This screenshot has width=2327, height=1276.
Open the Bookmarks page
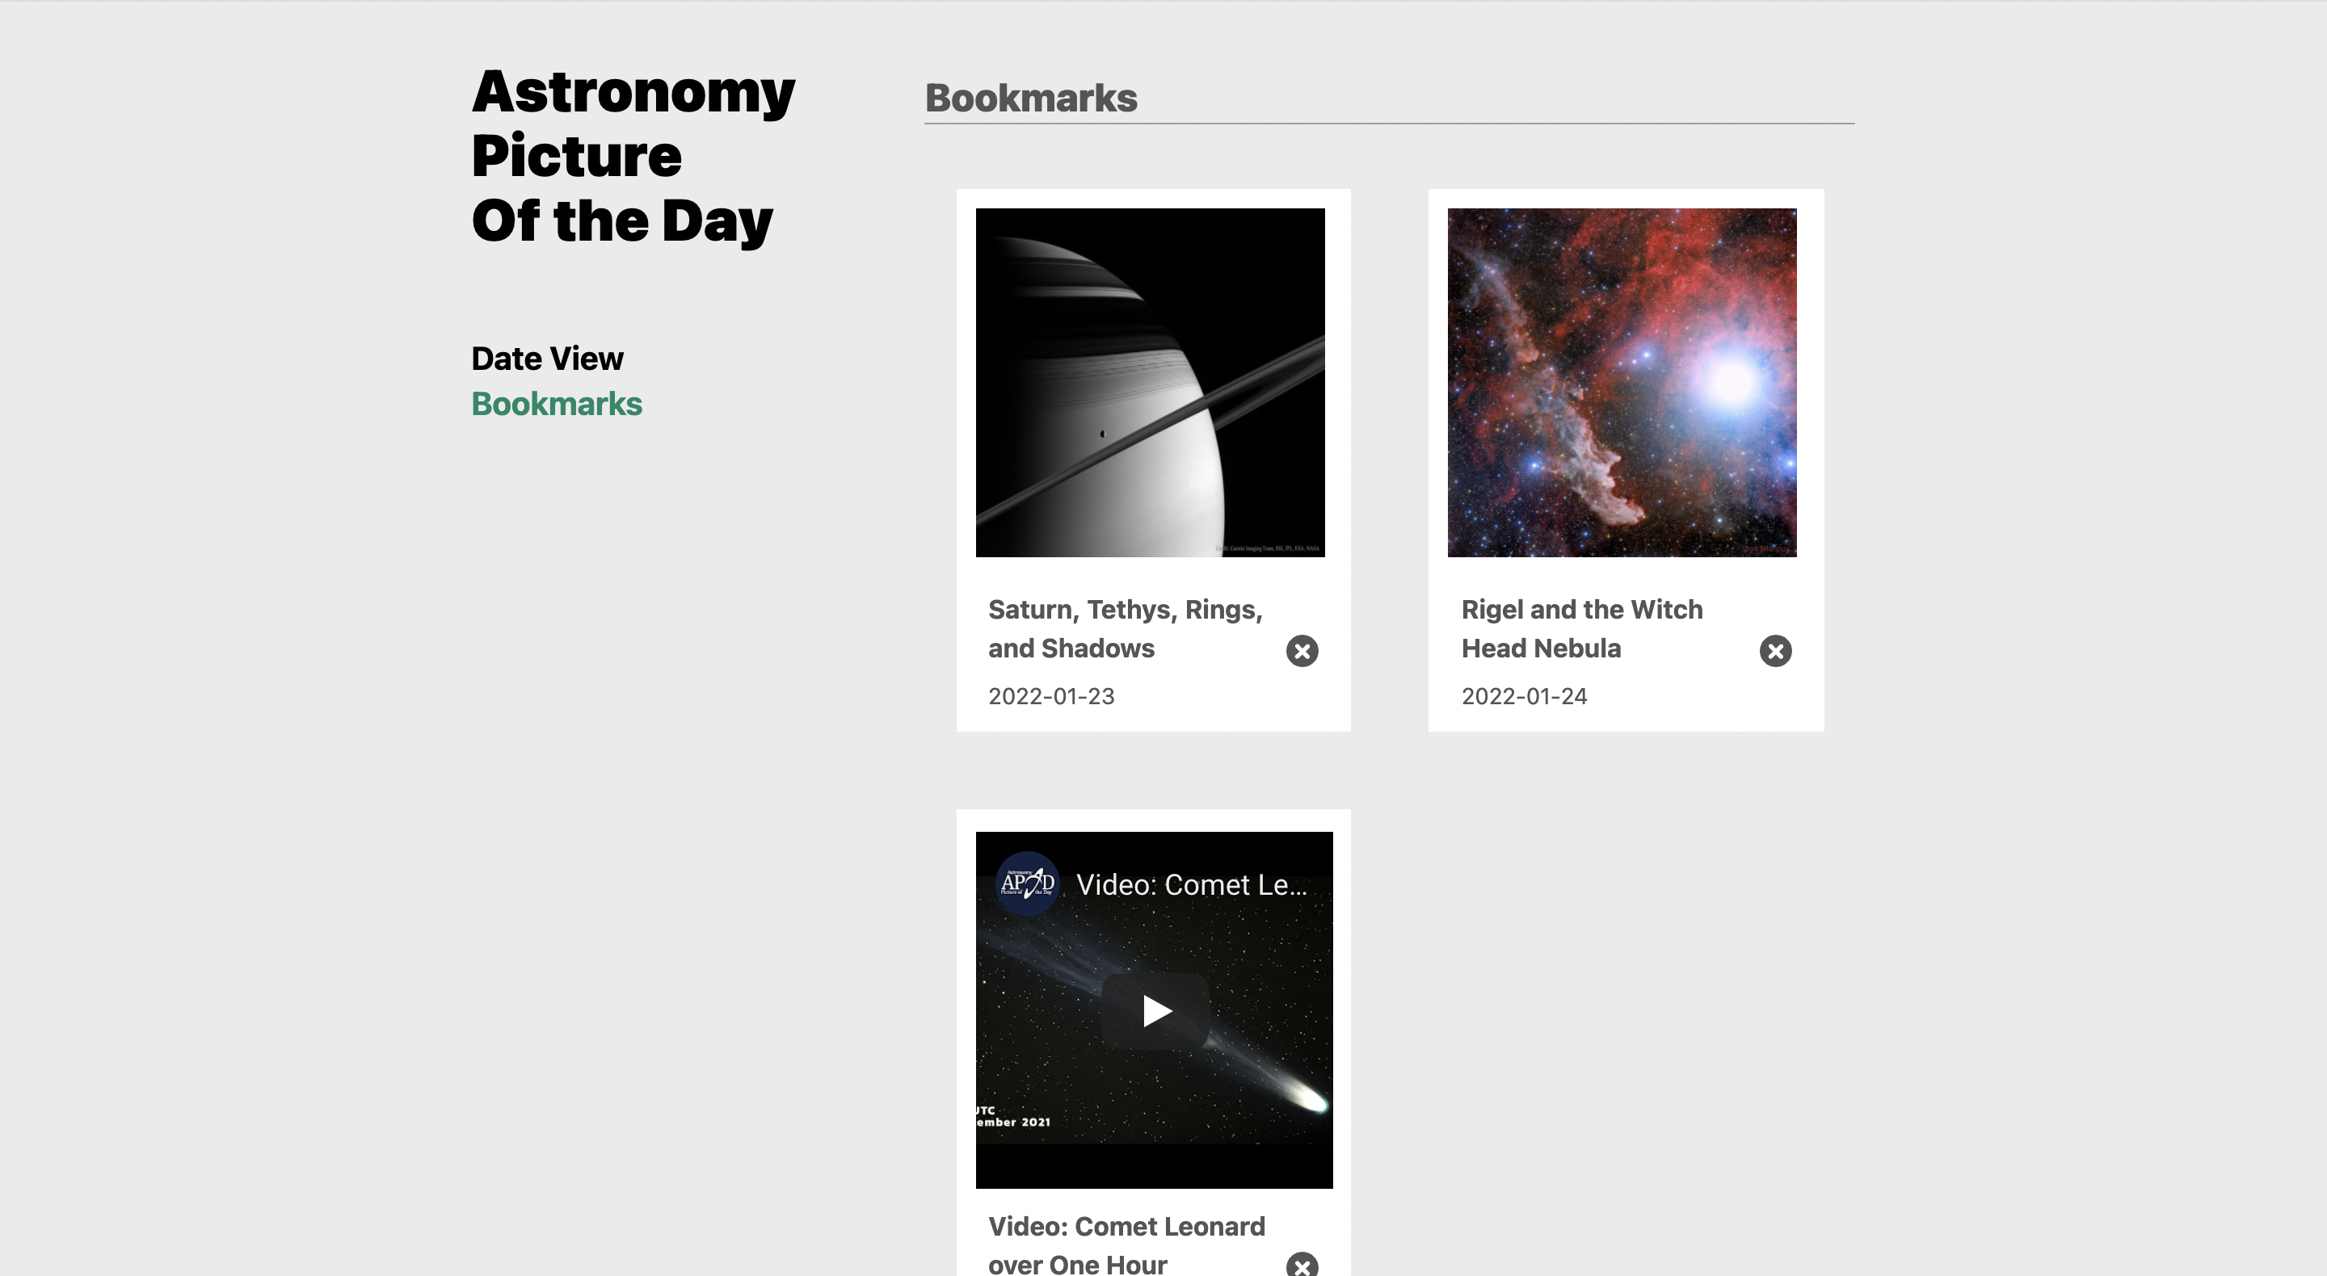point(557,404)
